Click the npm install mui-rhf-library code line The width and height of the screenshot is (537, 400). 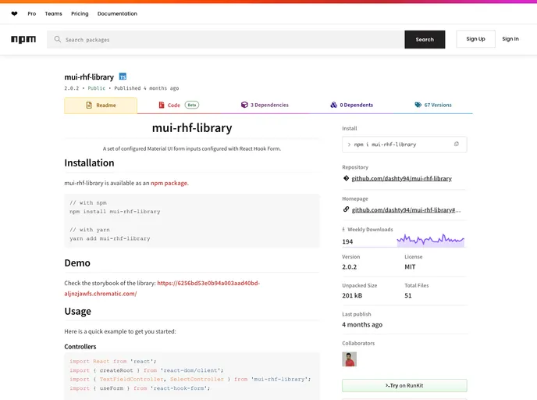coord(115,212)
